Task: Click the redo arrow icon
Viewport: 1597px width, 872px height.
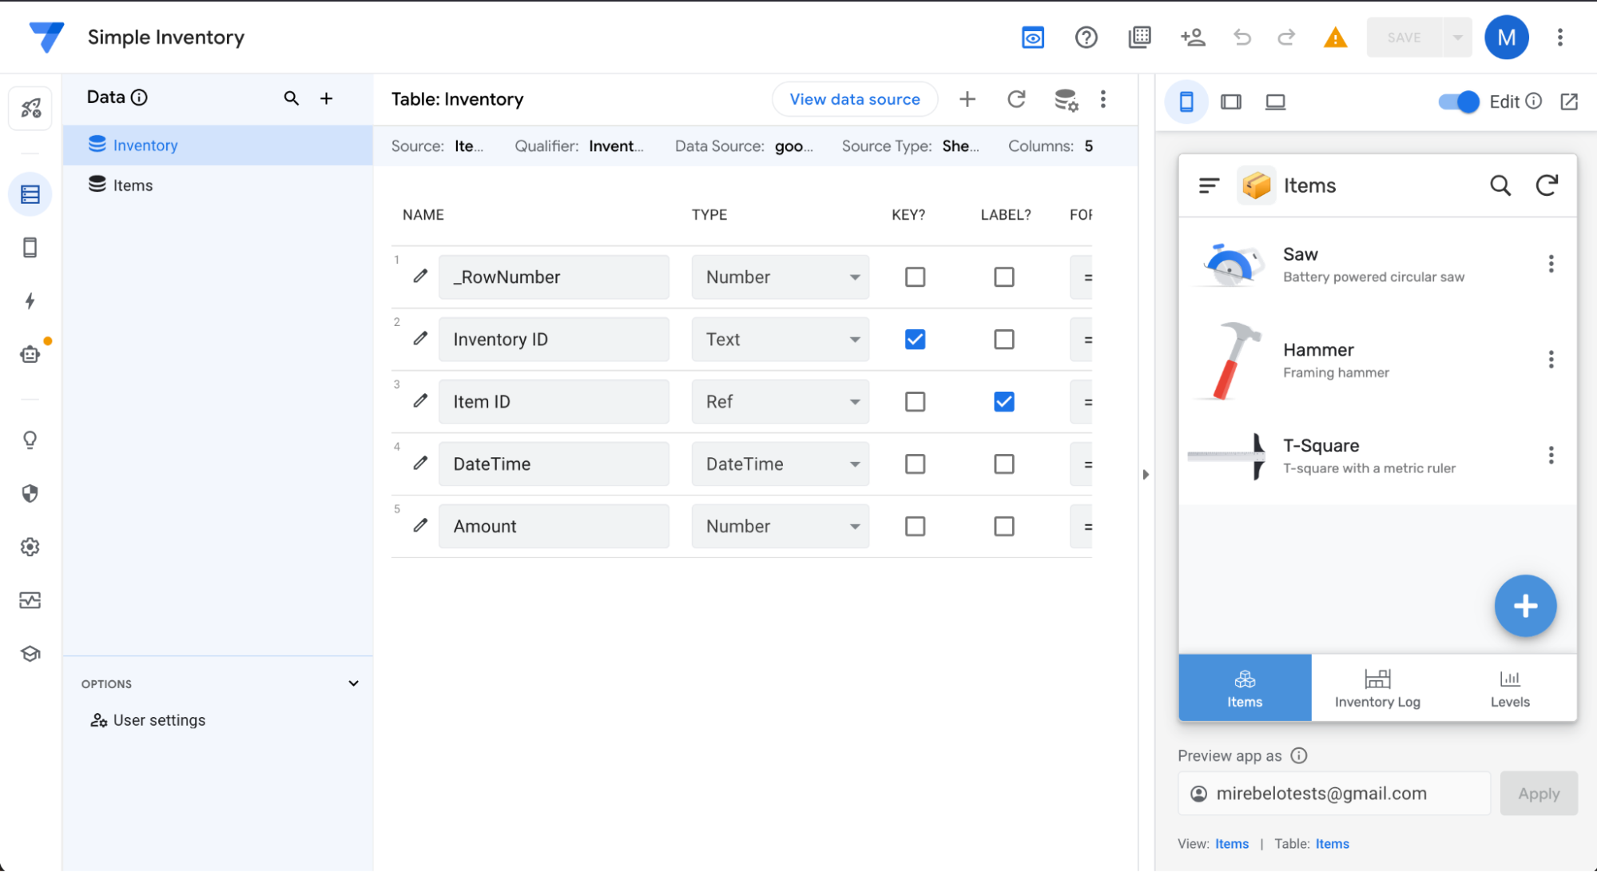Action: pos(1286,37)
